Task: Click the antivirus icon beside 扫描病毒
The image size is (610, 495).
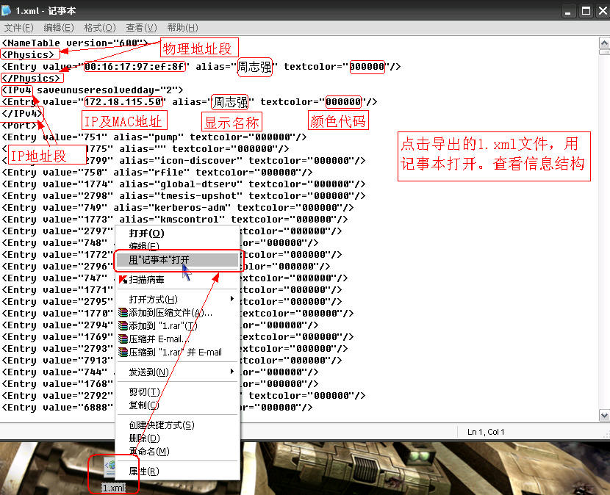Action: pyautogui.click(x=122, y=280)
